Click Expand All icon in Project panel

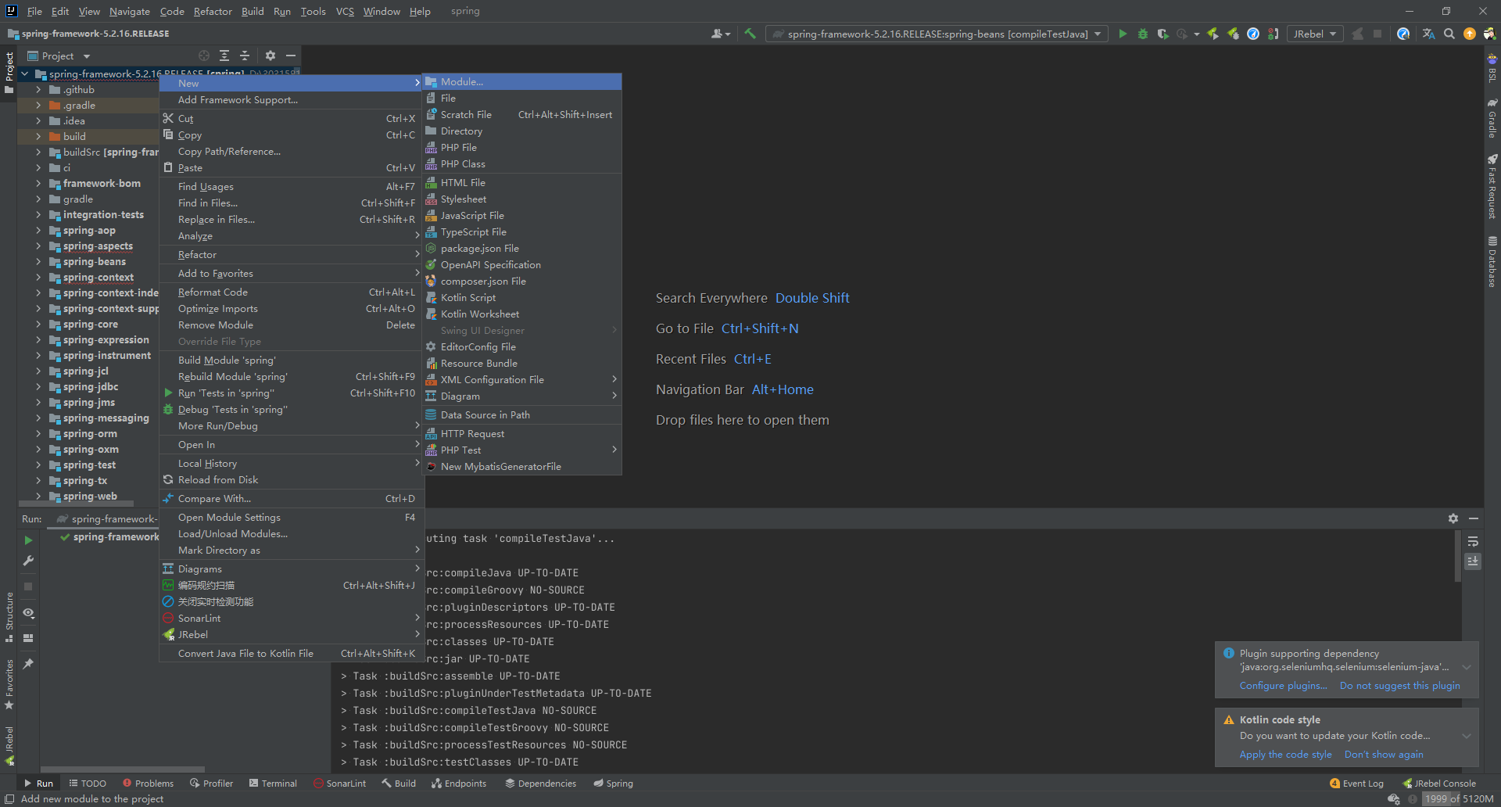(x=224, y=56)
